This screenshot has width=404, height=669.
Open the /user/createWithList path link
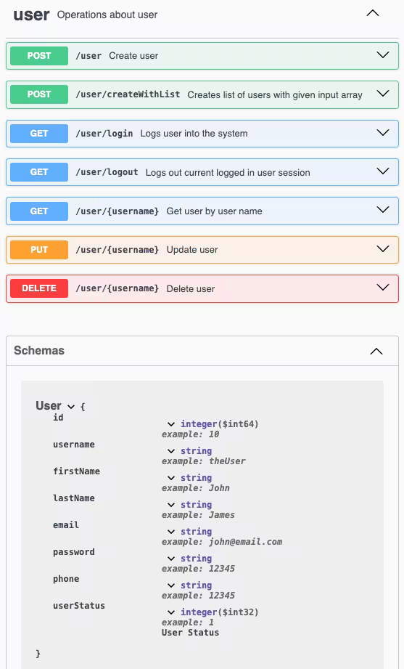coord(128,94)
